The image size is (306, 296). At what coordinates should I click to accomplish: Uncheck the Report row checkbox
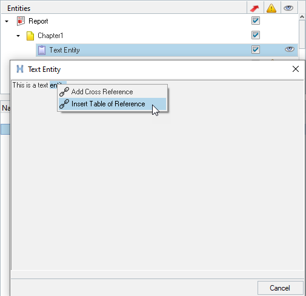click(256, 21)
